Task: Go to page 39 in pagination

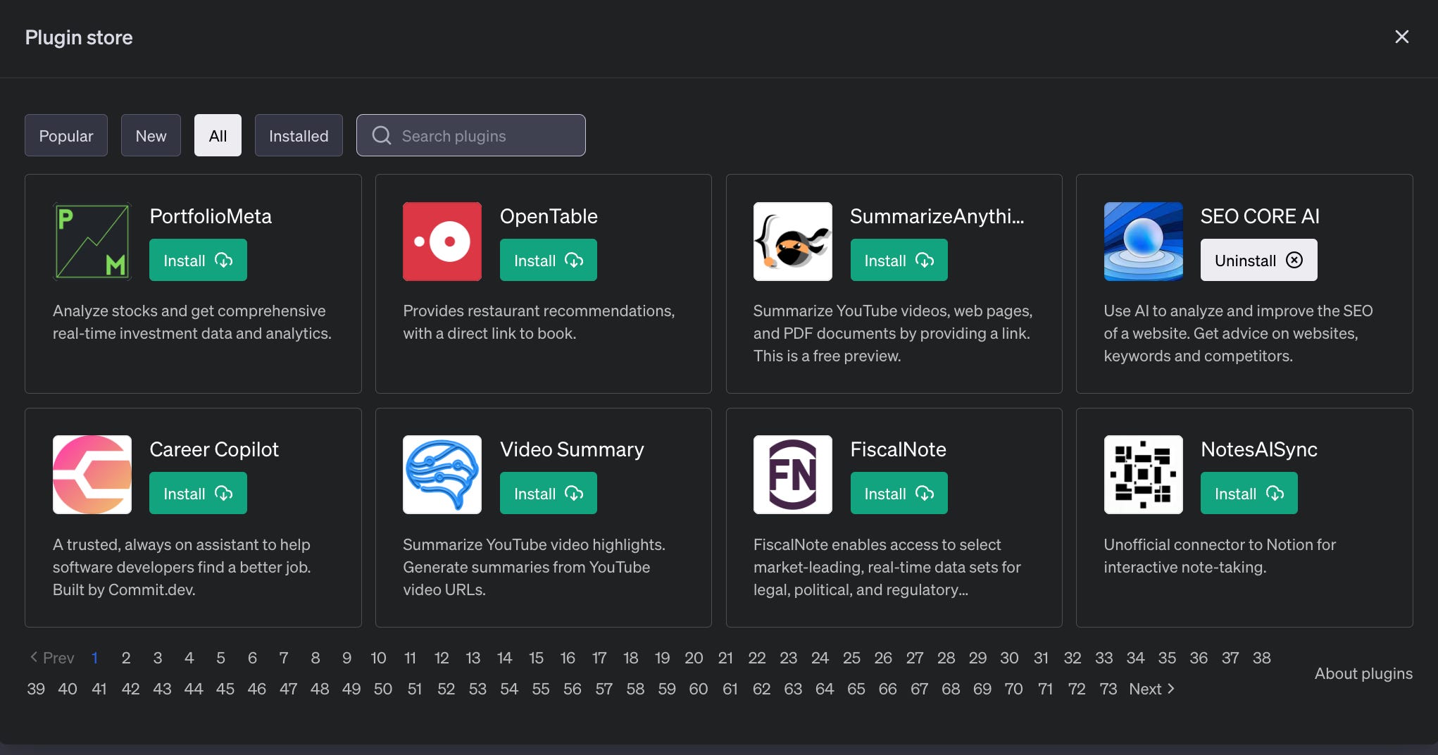Action: [x=36, y=689]
